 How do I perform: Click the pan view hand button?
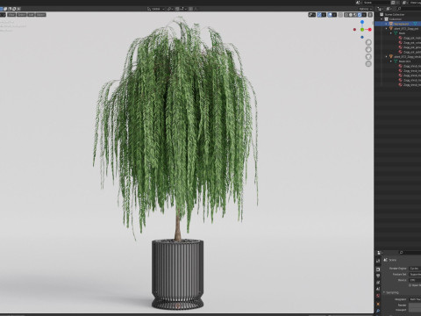(x=368, y=49)
